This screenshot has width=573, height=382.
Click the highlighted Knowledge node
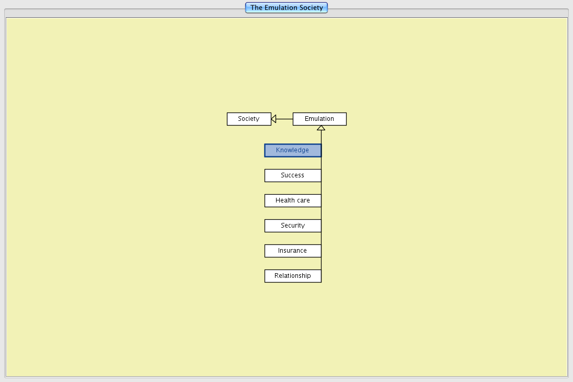tap(293, 150)
